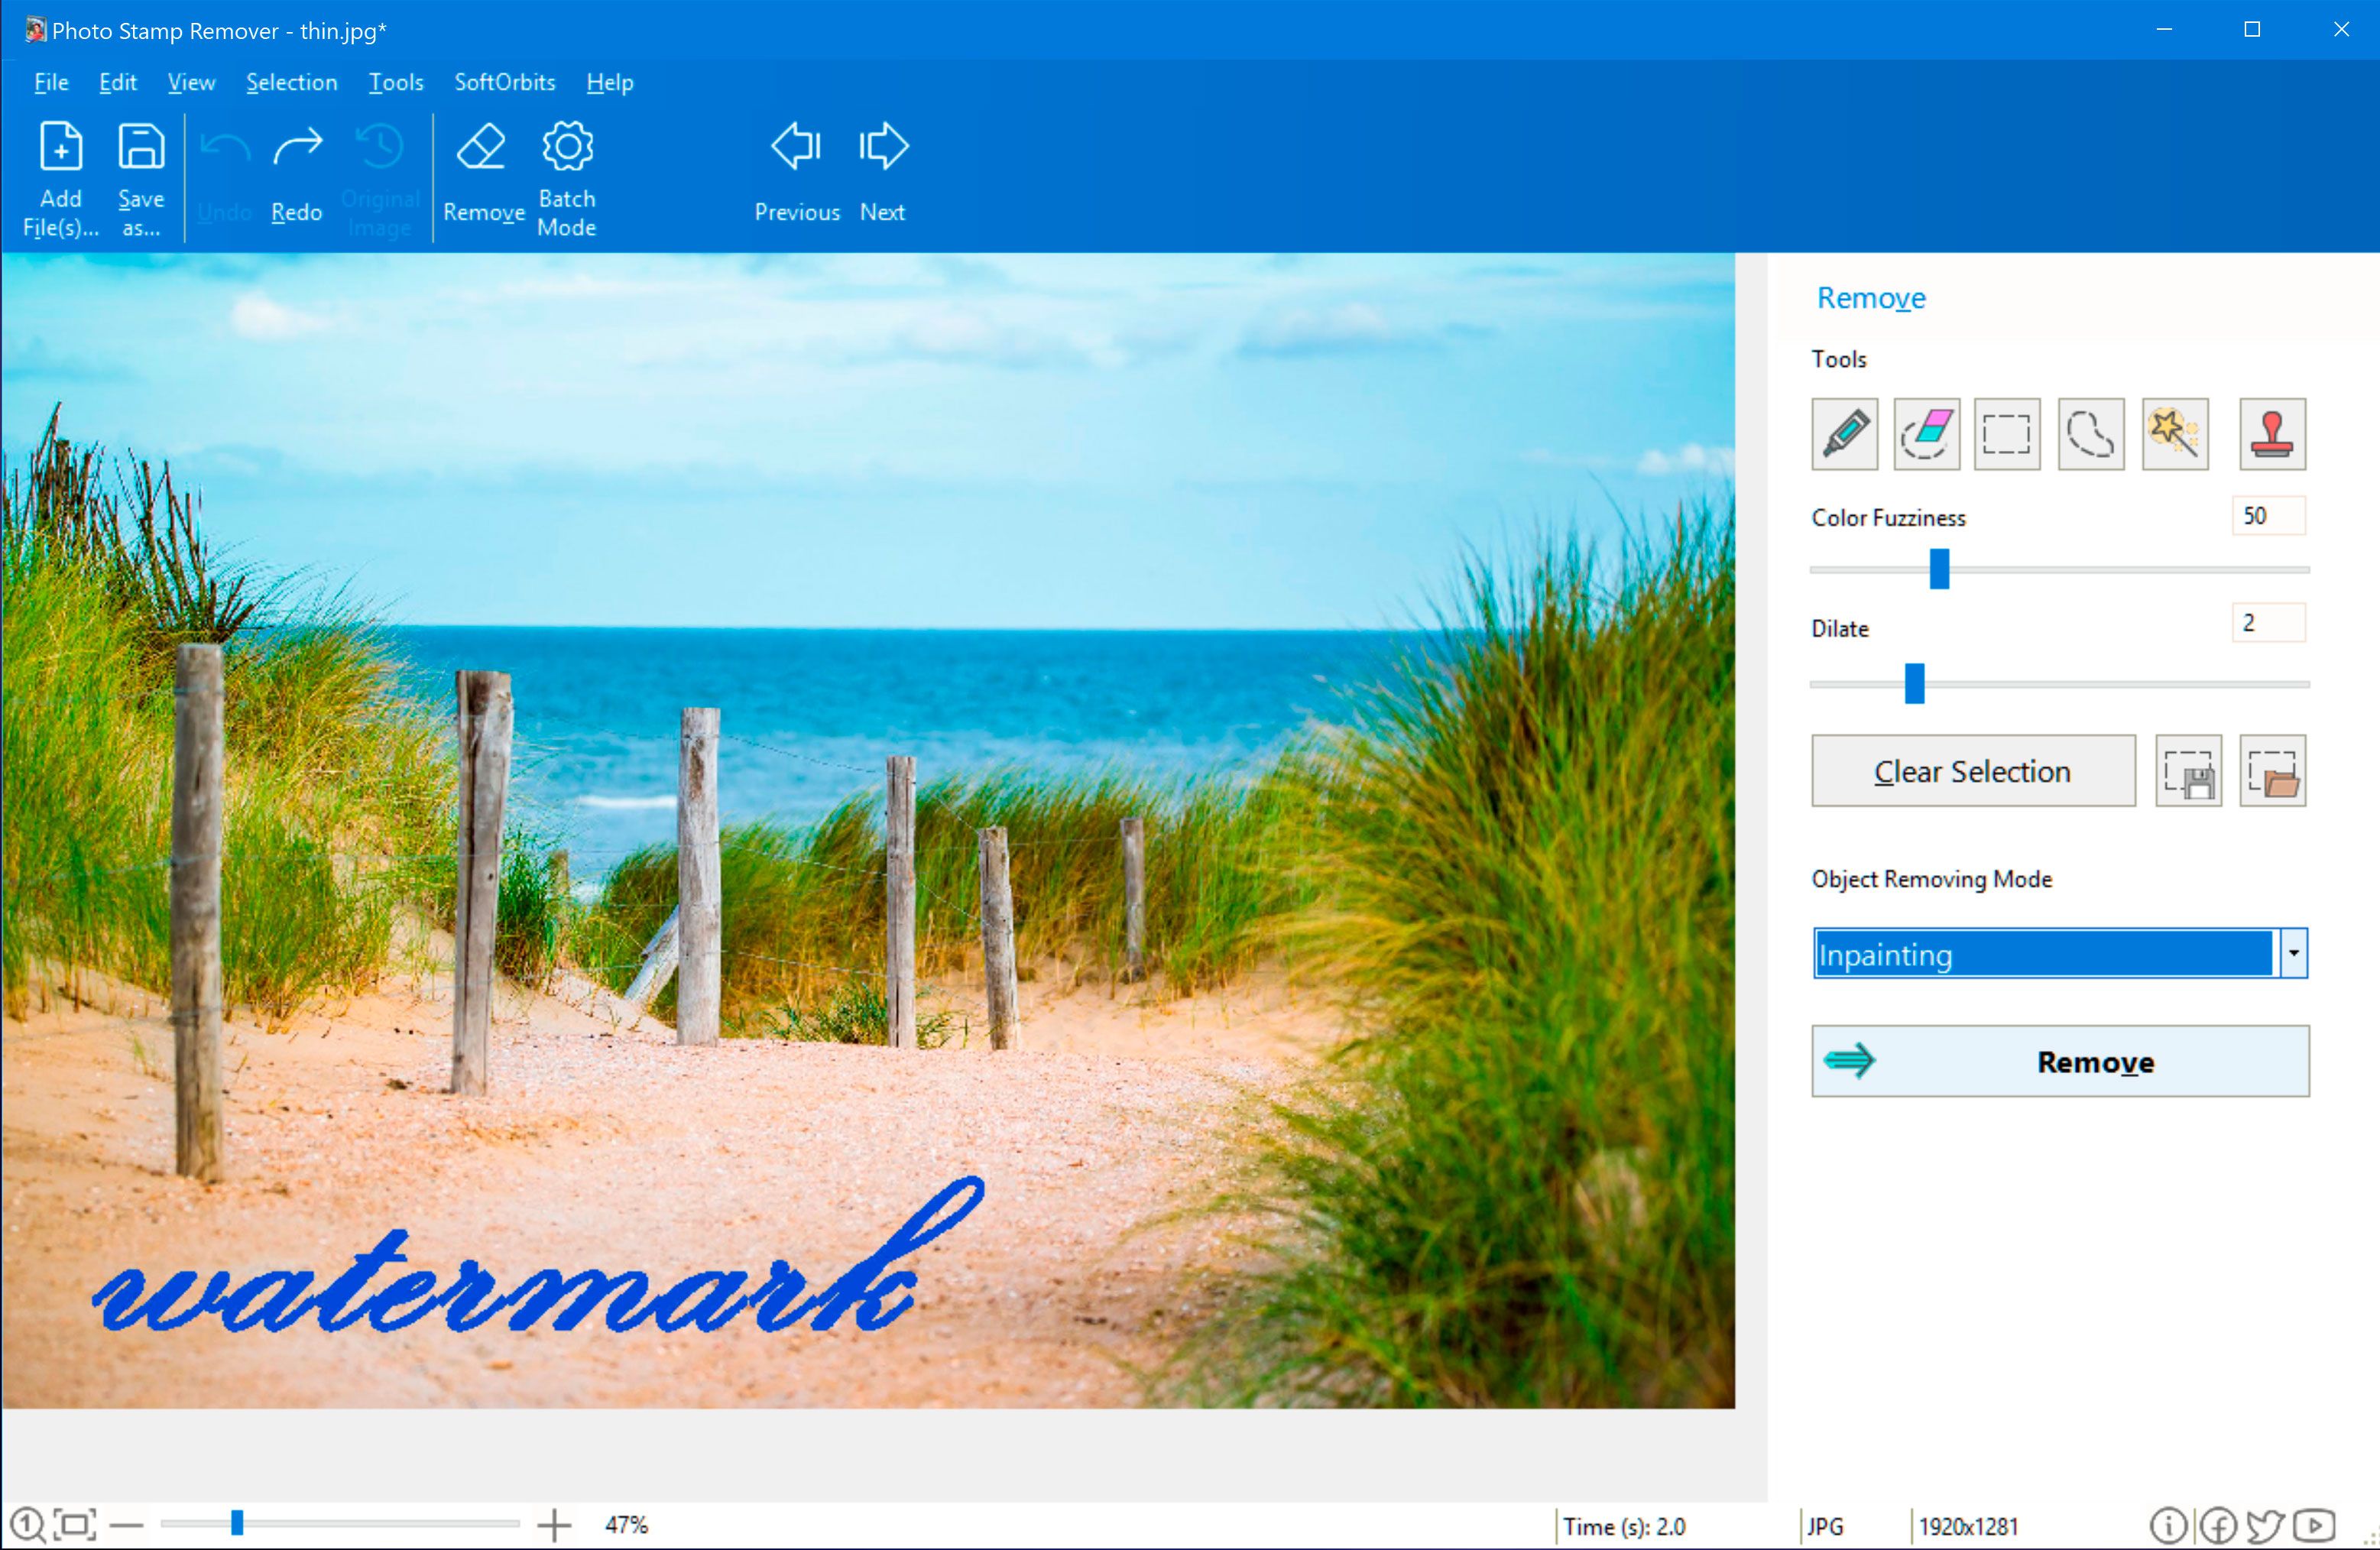Click the Original Image button
Viewport: 2380px width, 1550px height.
[378, 173]
